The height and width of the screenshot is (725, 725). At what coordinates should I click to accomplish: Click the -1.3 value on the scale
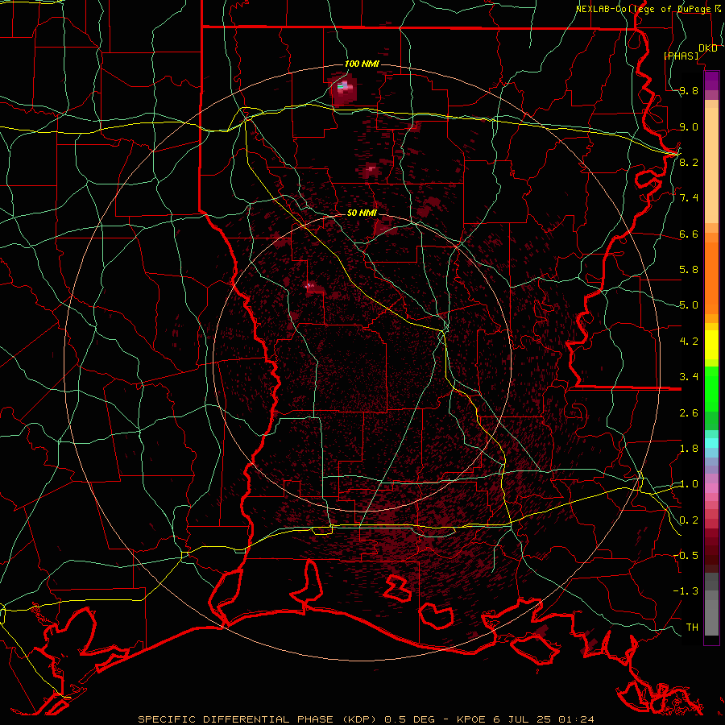[686, 591]
